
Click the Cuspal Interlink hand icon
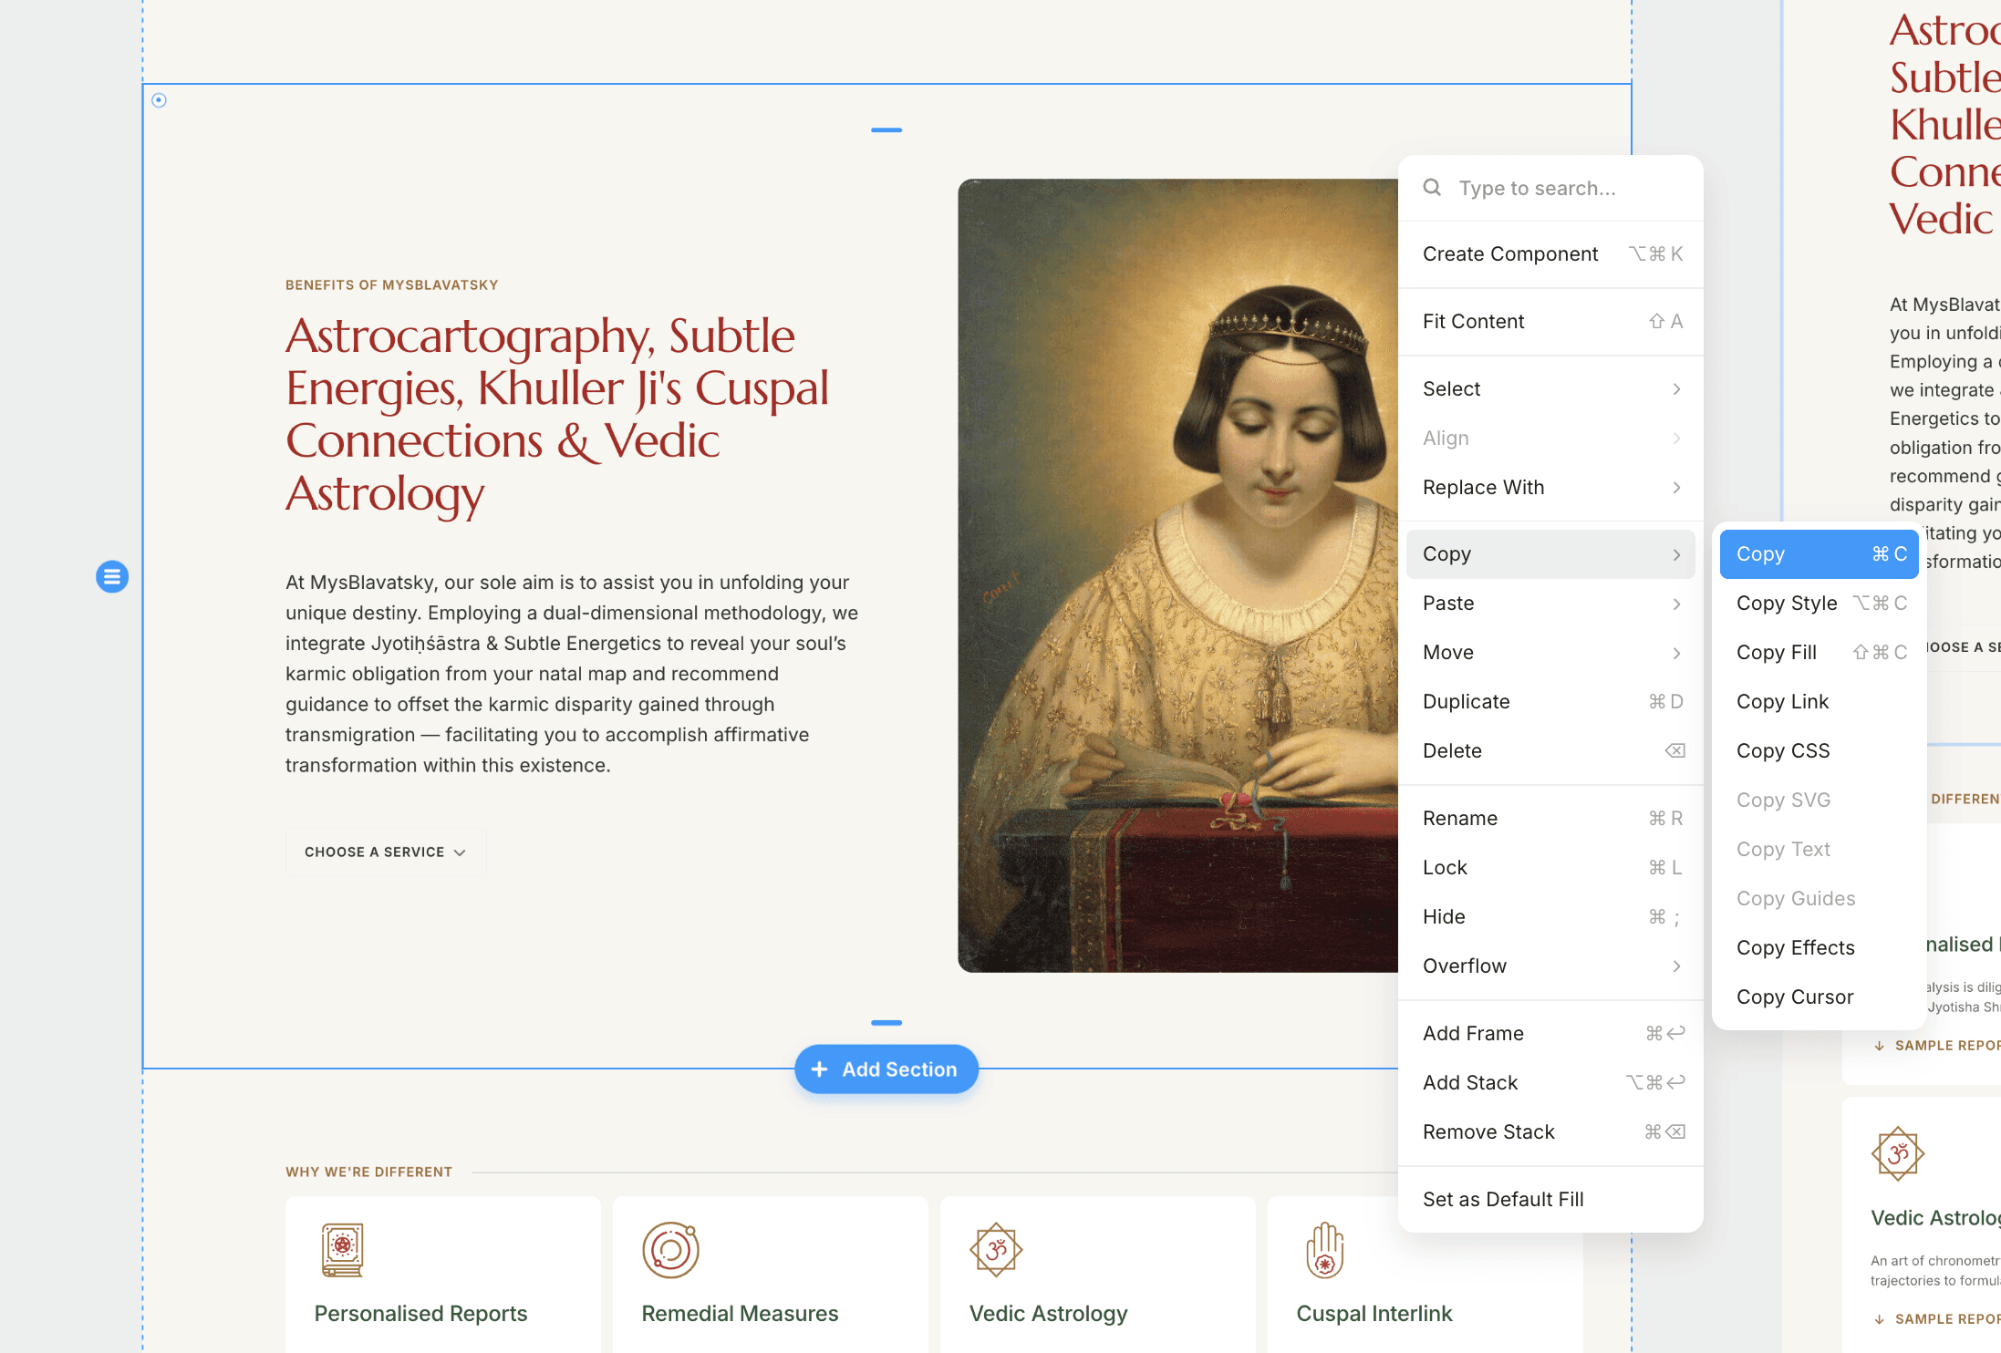1325,1250
